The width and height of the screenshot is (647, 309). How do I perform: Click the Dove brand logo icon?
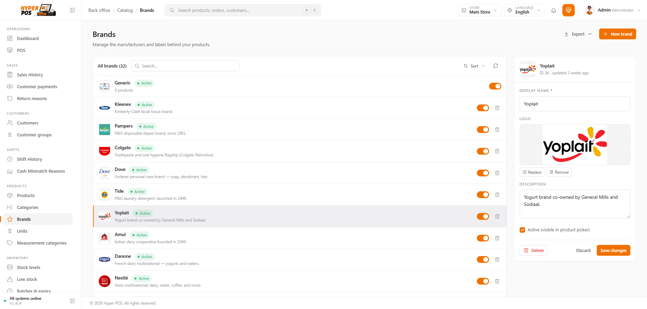tap(105, 173)
